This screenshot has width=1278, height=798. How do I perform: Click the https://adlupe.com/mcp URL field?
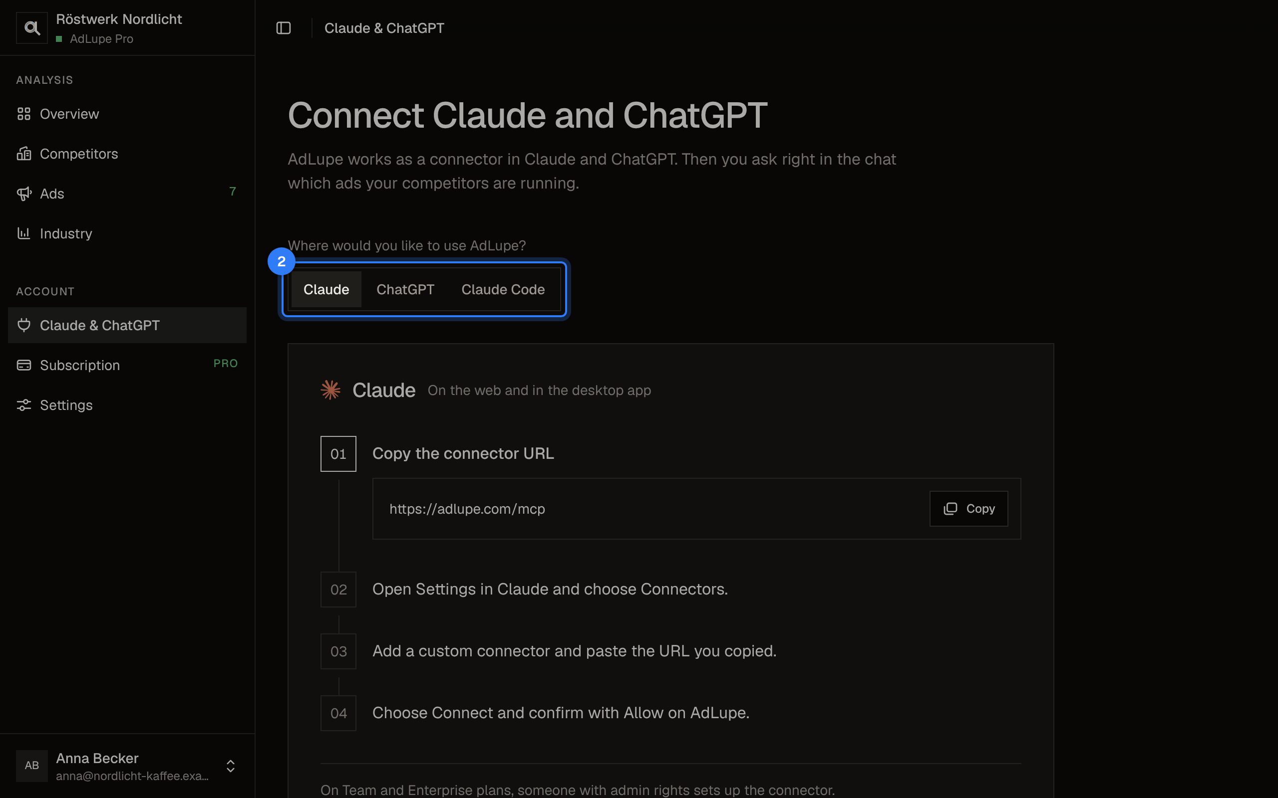pyautogui.click(x=696, y=509)
